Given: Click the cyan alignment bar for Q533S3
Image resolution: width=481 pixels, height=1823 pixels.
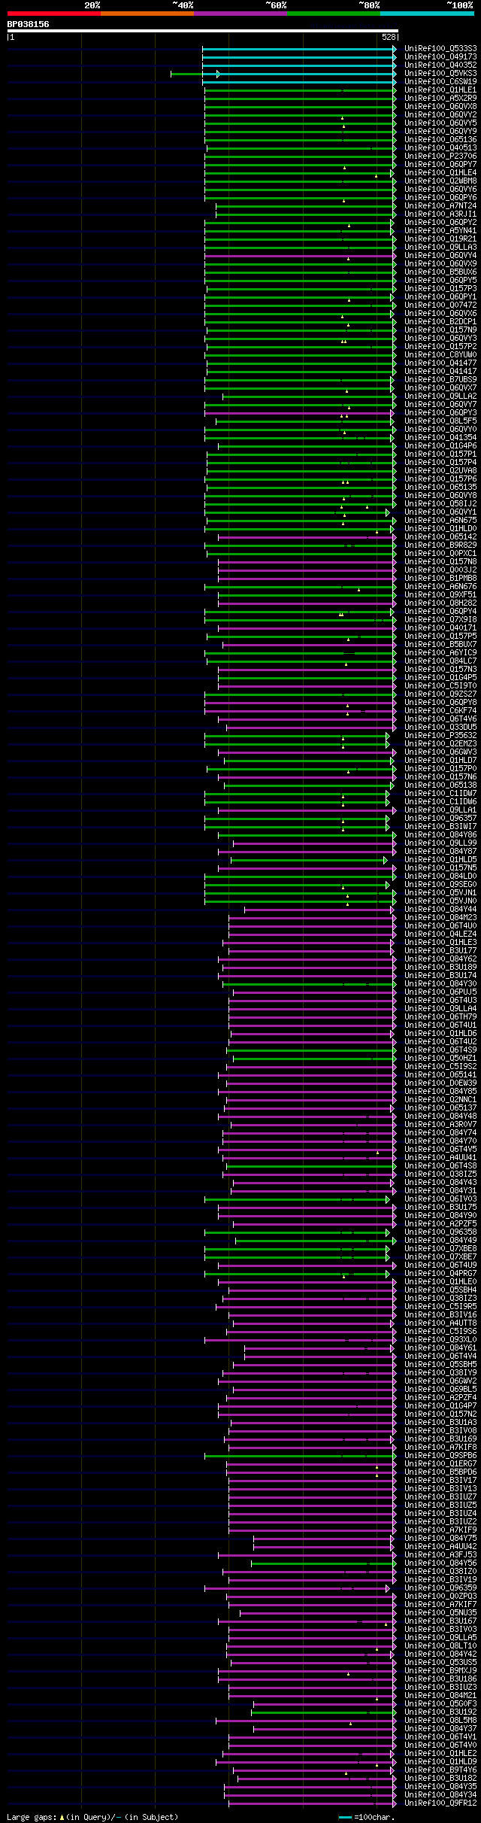Looking at the screenshot, I should [x=298, y=48].
